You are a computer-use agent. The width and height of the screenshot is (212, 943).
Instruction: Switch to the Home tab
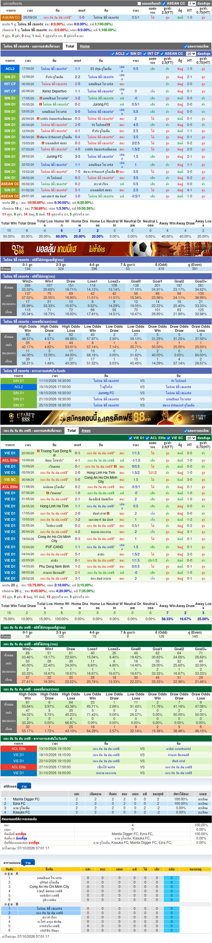pos(85,46)
